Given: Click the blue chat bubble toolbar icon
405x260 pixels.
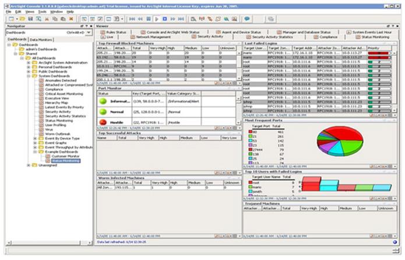Looking at the screenshot, I should click(x=247, y=19).
